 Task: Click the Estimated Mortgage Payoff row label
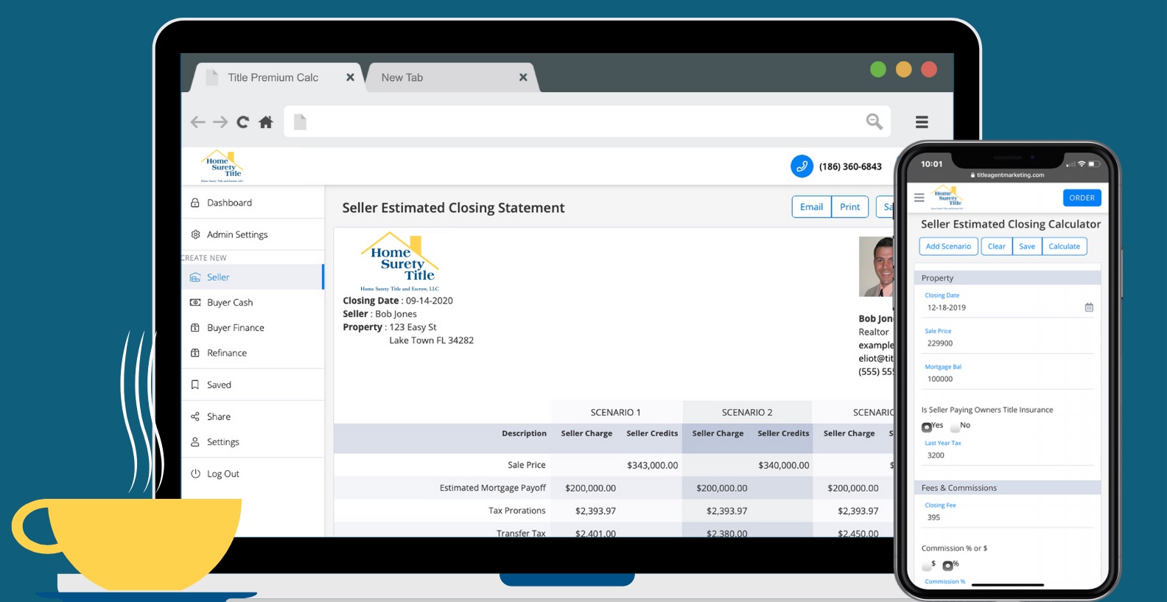click(x=493, y=488)
